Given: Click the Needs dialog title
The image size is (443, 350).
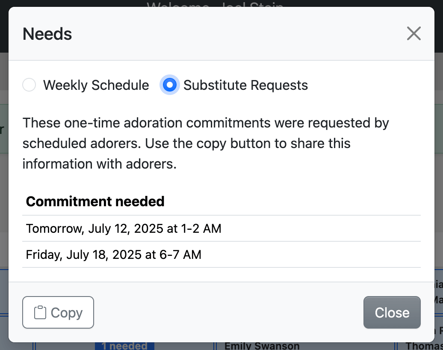Looking at the screenshot, I should pyautogui.click(x=47, y=33).
